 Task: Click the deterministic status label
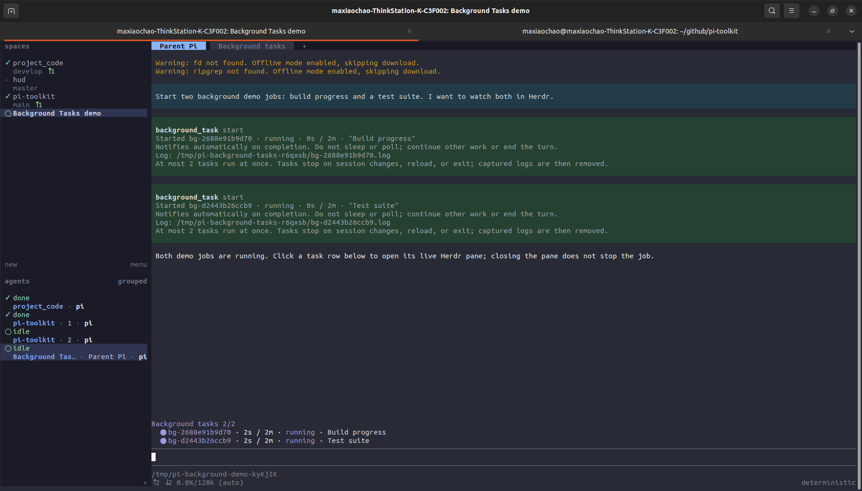point(828,483)
